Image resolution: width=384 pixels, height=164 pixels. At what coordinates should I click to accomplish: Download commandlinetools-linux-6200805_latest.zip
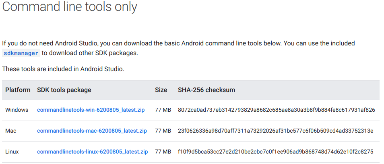(x=92, y=152)
